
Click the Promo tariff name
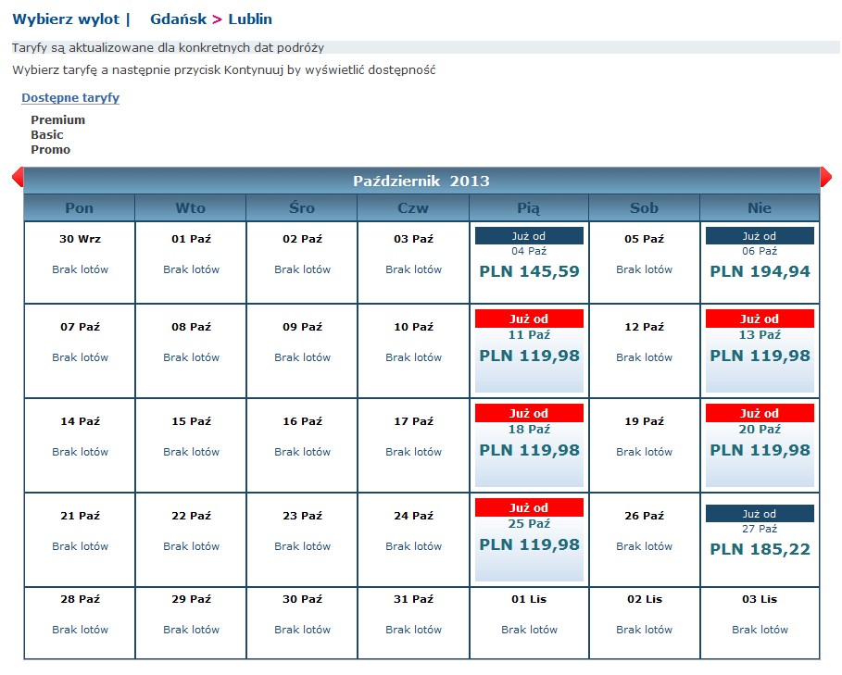click(x=50, y=150)
